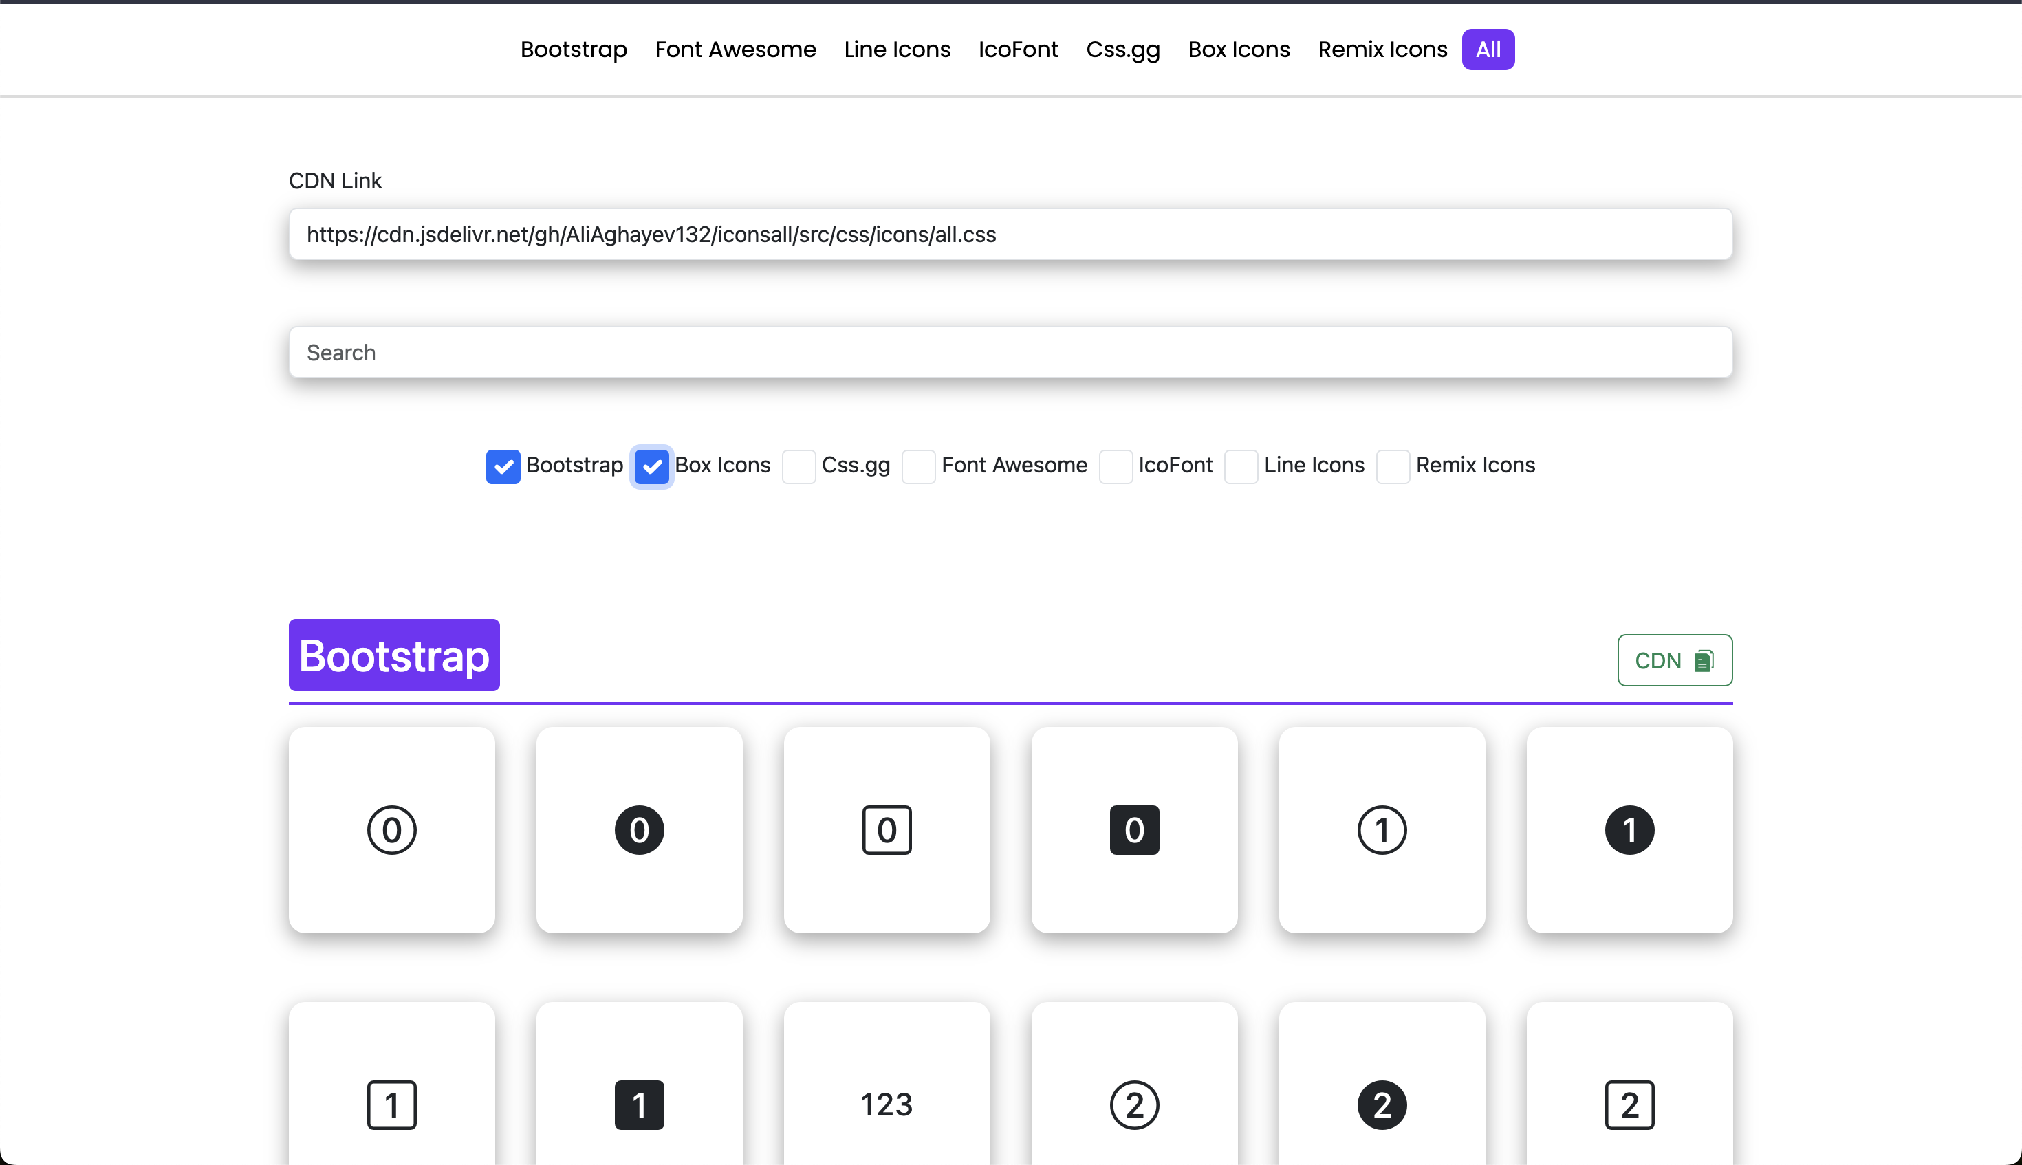Screen dimensions: 2022x1165
Task: Pick the 0-square outline icon
Action: pyautogui.click(x=887, y=830)
